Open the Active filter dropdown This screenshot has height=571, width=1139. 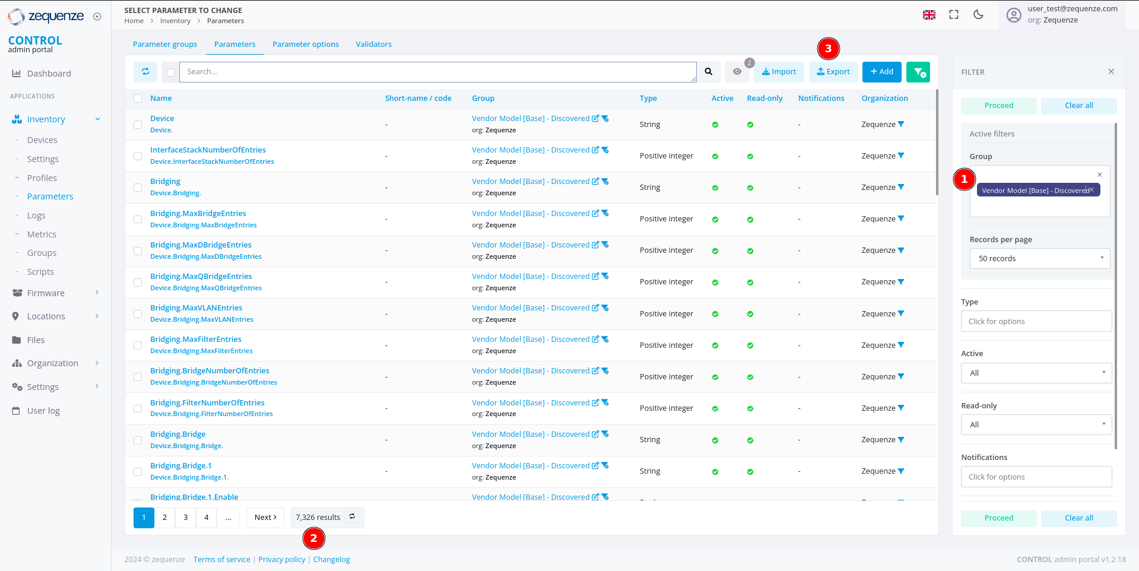pos(1036,373)
